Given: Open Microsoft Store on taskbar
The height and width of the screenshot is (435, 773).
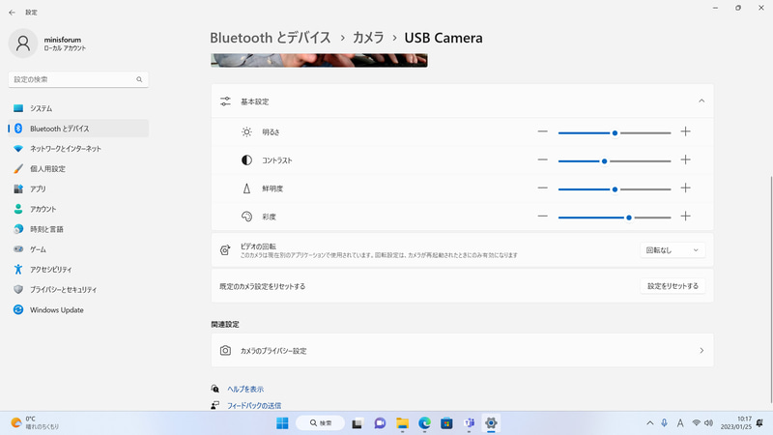Looking at the screenshot, I should click(446, 423).
